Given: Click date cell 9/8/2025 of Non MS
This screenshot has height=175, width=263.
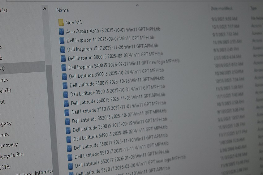Looking at the screenshot, I should point(224,19).
